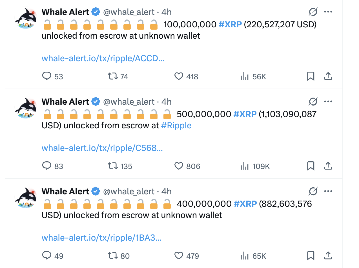Screen dimensions: 359x268
Task: Open more options on 400,000,000 XRP tweet
Action: coord(328,191)
